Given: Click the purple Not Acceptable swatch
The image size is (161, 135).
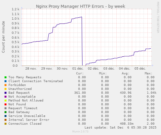Looking at the screenshot, I should point(6,97).
